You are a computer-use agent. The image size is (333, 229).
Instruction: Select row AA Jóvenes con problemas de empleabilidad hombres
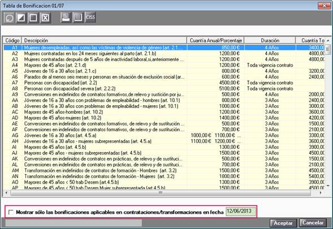pos(164,100)
